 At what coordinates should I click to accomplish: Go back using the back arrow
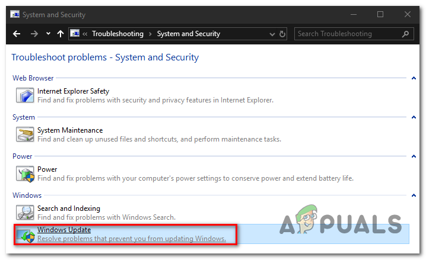click(17, 34)
